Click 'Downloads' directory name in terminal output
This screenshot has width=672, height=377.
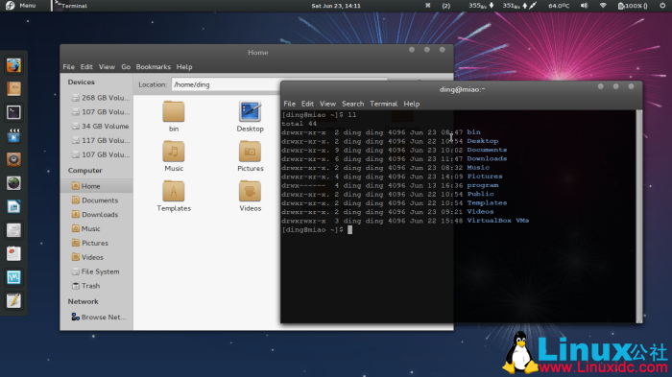[487, 158]
